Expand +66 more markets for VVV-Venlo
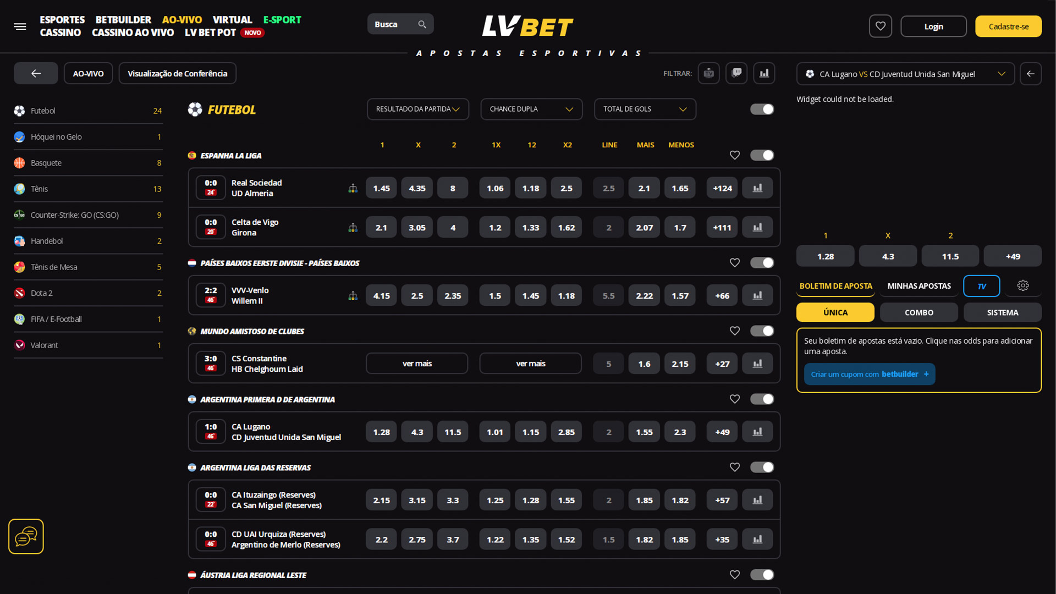 click(722, 295)
